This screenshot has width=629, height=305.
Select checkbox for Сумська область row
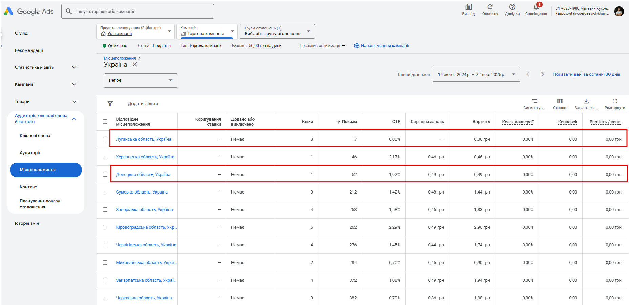pyautogui.click(x=105, y=192)
